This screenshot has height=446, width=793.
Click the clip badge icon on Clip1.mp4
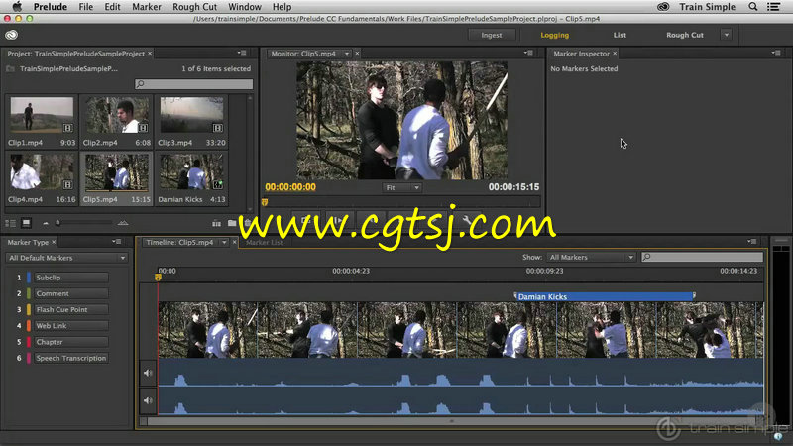[x=67, y=128]
